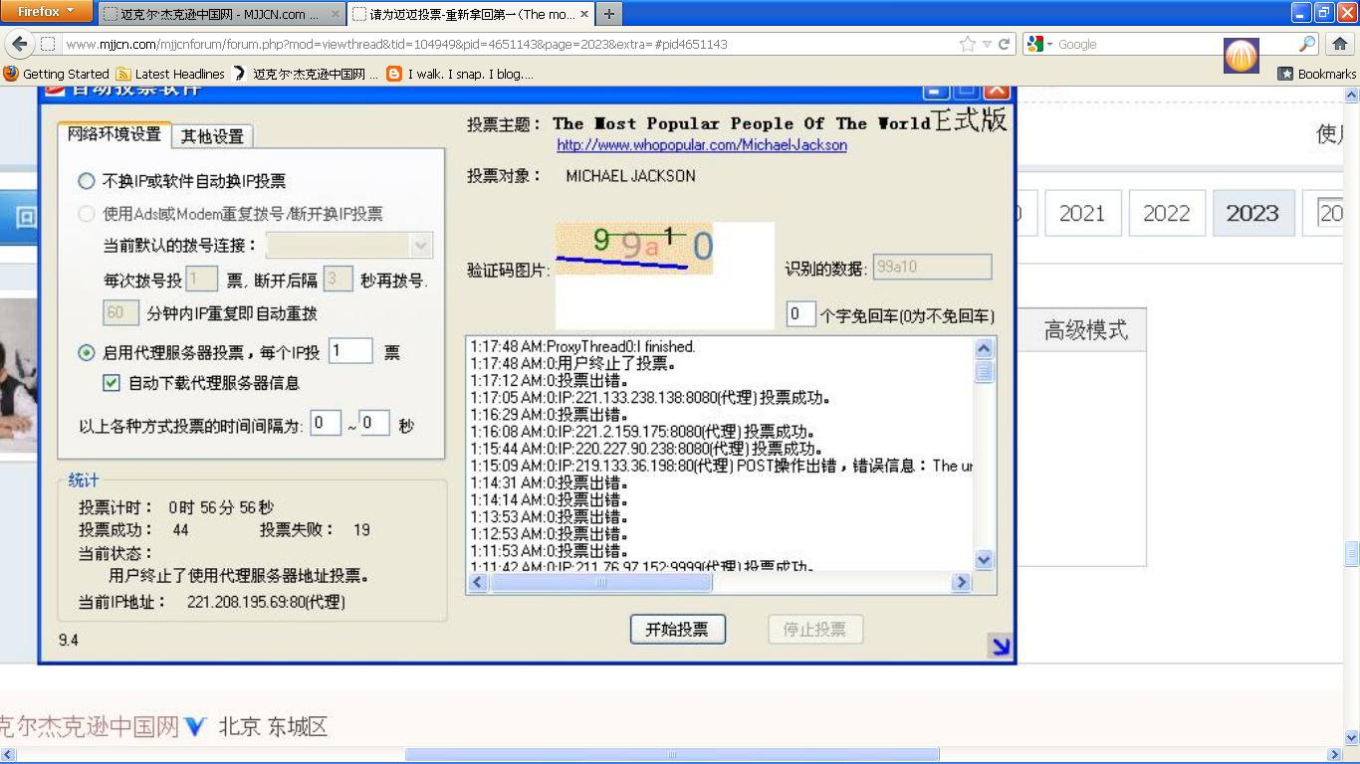Open the URL history dropdown arrow
The width and height of the screenshot is (1360, 764).
tap(987, 45)
